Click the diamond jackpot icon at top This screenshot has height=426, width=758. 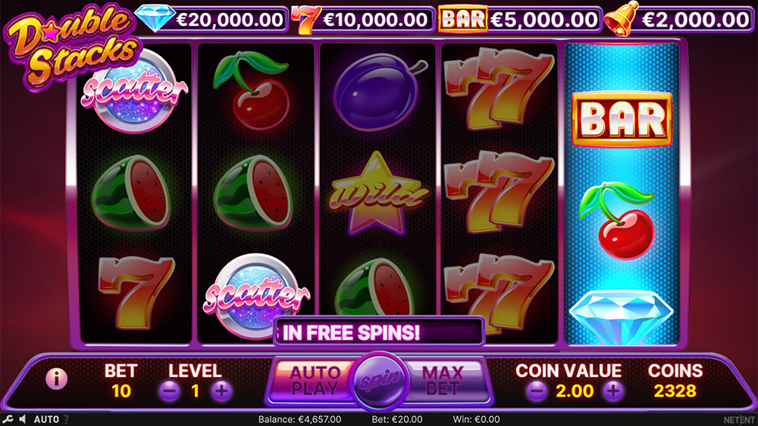pyautogui.click(x=155, y=18)
